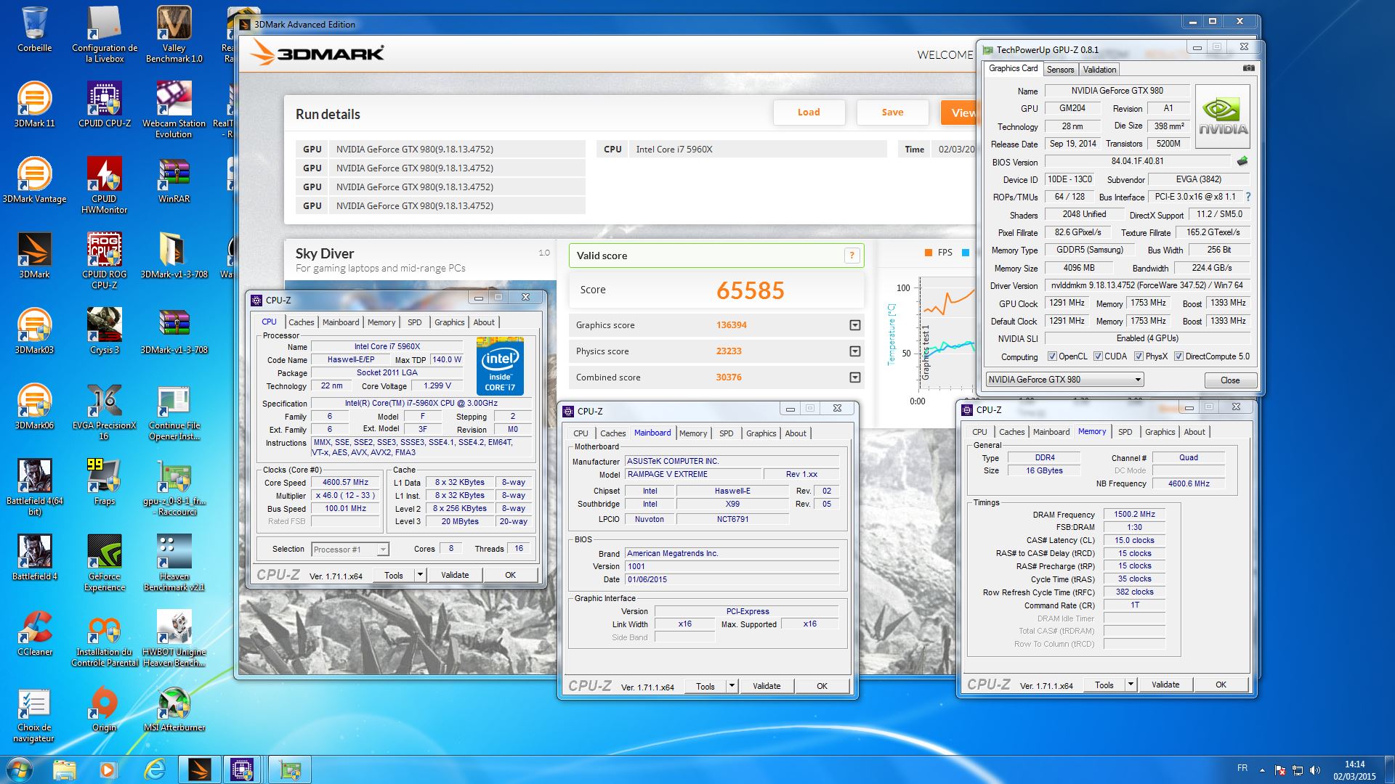Click the bus interface question mark in GPU-Z
The height and width of the screenshot is (784, 1395).
(x=1248, y=197)
